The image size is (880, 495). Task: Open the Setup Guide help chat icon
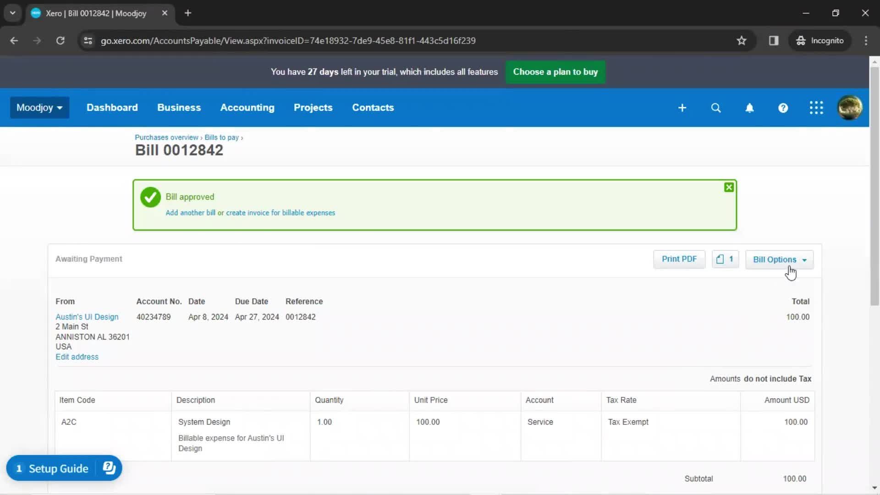109,468
